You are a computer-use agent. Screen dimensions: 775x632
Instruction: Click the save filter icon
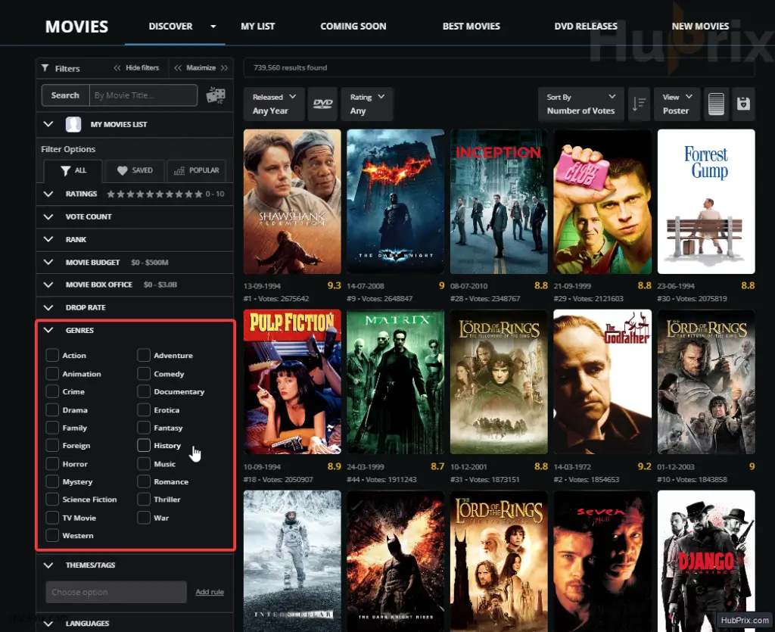click(x=743, y=104)
